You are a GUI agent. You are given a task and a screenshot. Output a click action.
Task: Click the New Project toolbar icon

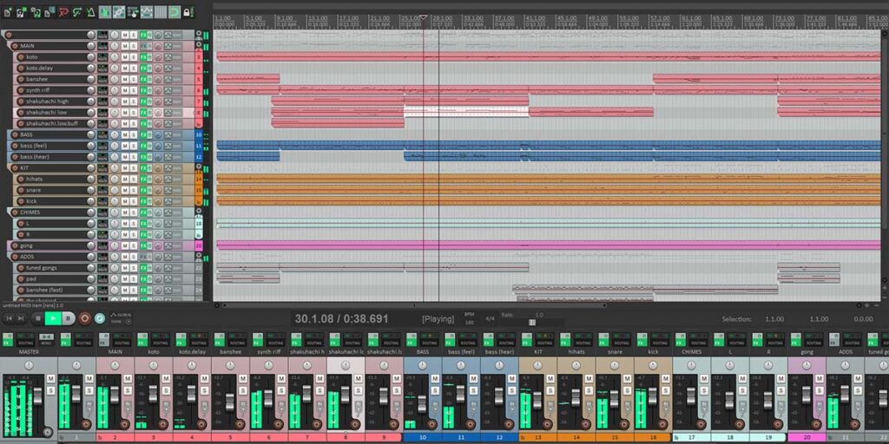coord(7,12)
